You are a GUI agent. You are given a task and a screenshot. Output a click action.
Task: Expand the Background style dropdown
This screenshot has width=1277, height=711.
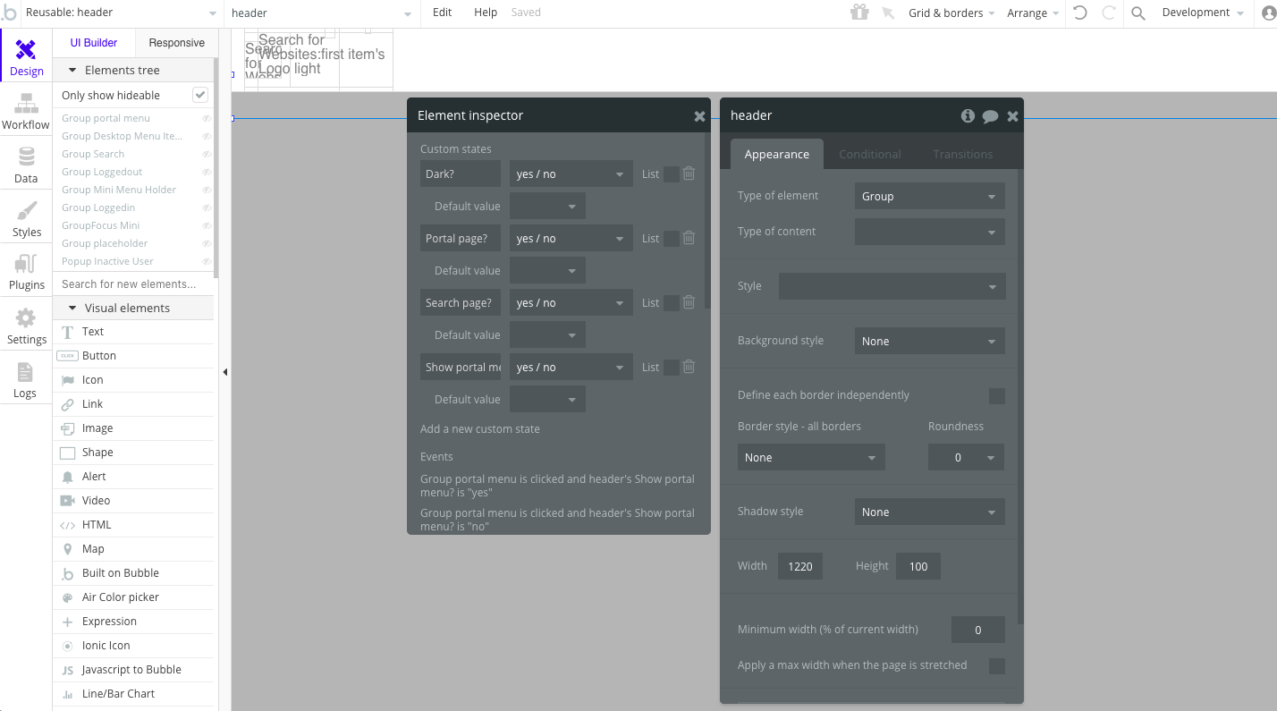(929, 341)
